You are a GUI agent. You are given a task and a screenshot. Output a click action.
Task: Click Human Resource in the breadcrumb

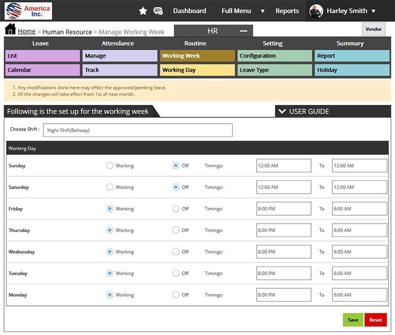click(67, 32)
